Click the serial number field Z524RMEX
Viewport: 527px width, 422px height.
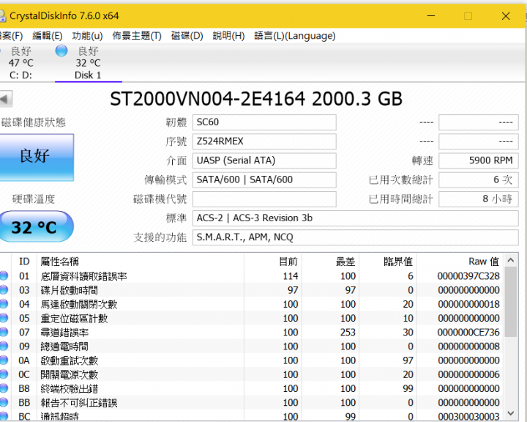pyautogui.click(x=264, y=141)
